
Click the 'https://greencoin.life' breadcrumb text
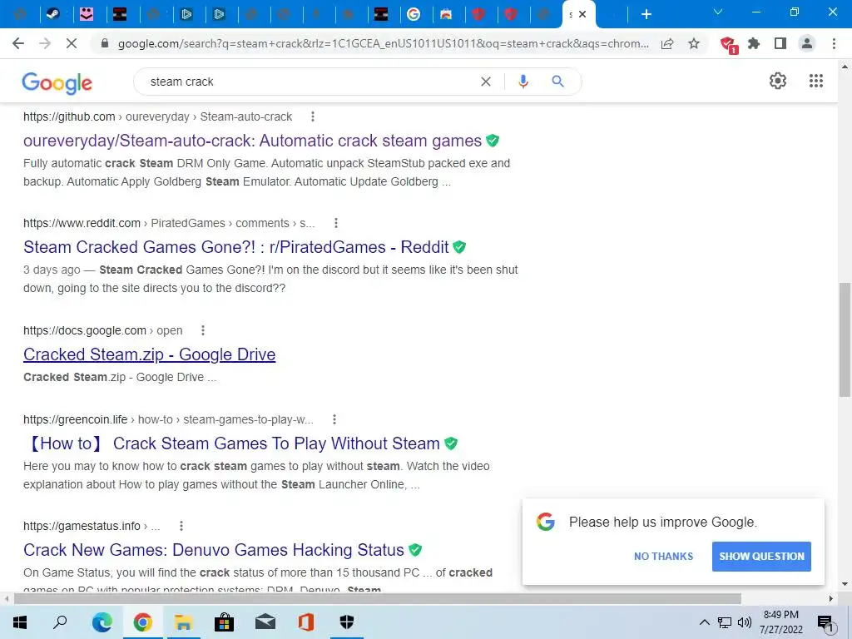(x=75, y=419)
